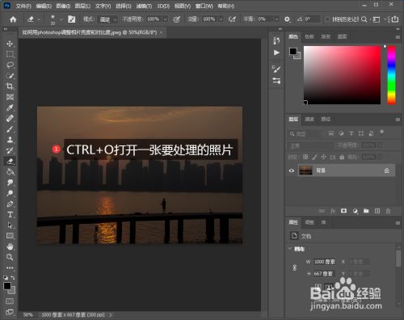Select the Lasso tool
404x320 pixels.
(x=10, y=65)
